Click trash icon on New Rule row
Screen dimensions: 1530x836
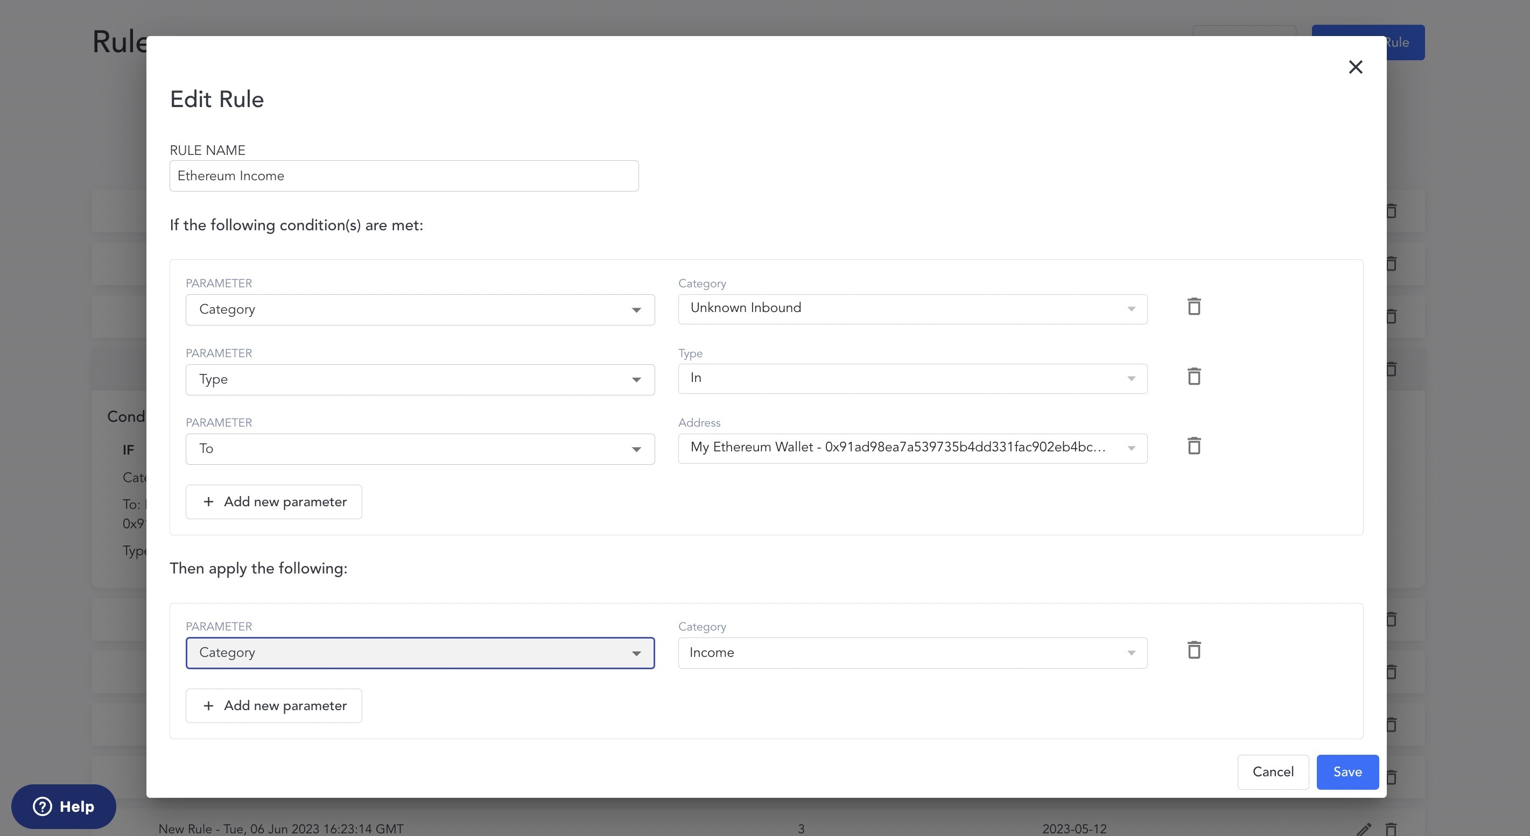tap(1391, 829)
